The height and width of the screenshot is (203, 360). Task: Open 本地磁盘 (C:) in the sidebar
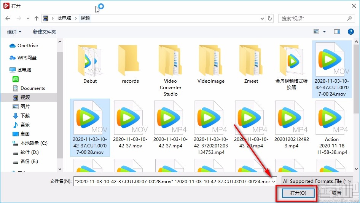coord(30,143)
